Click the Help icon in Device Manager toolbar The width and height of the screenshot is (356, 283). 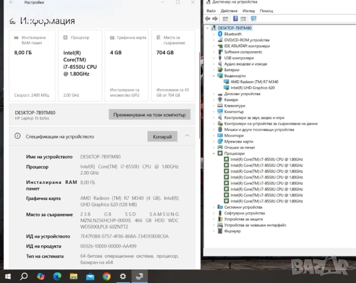[x=235, y=19]
